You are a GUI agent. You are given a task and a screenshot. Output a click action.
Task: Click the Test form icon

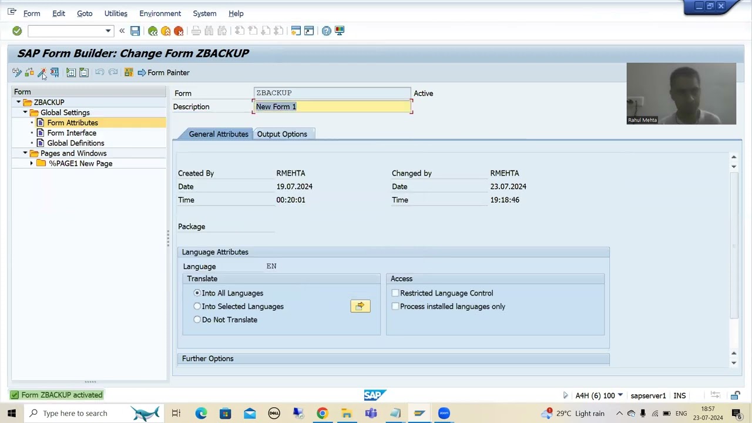(x=55, y=72)
